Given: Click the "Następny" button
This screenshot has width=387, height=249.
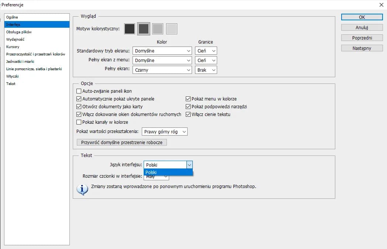Looking at the screenshot, I should 362,48.
